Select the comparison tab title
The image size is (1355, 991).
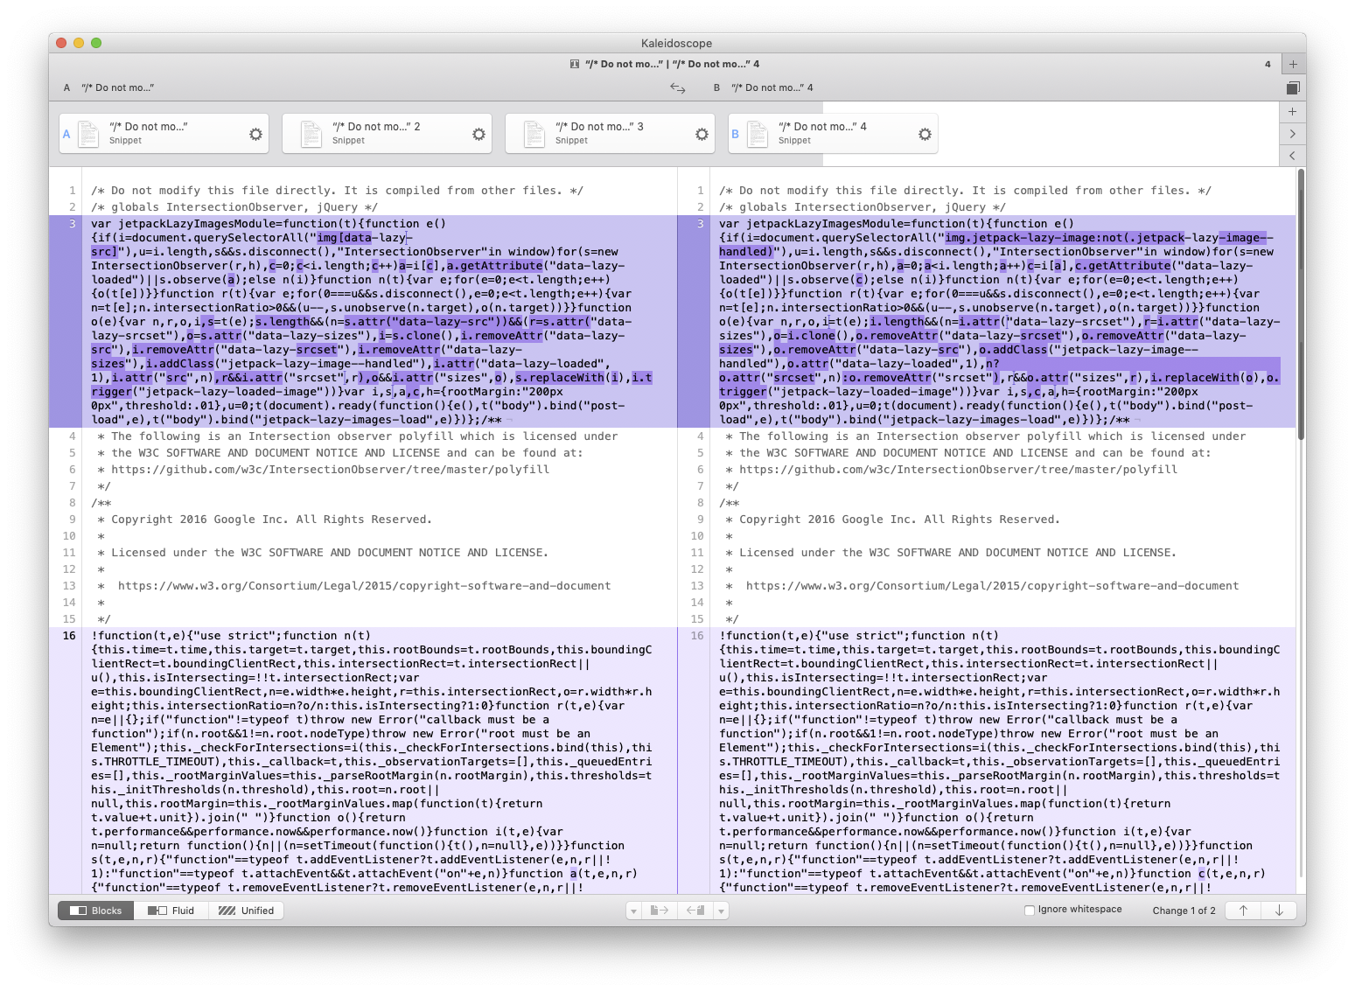[672, 64]
